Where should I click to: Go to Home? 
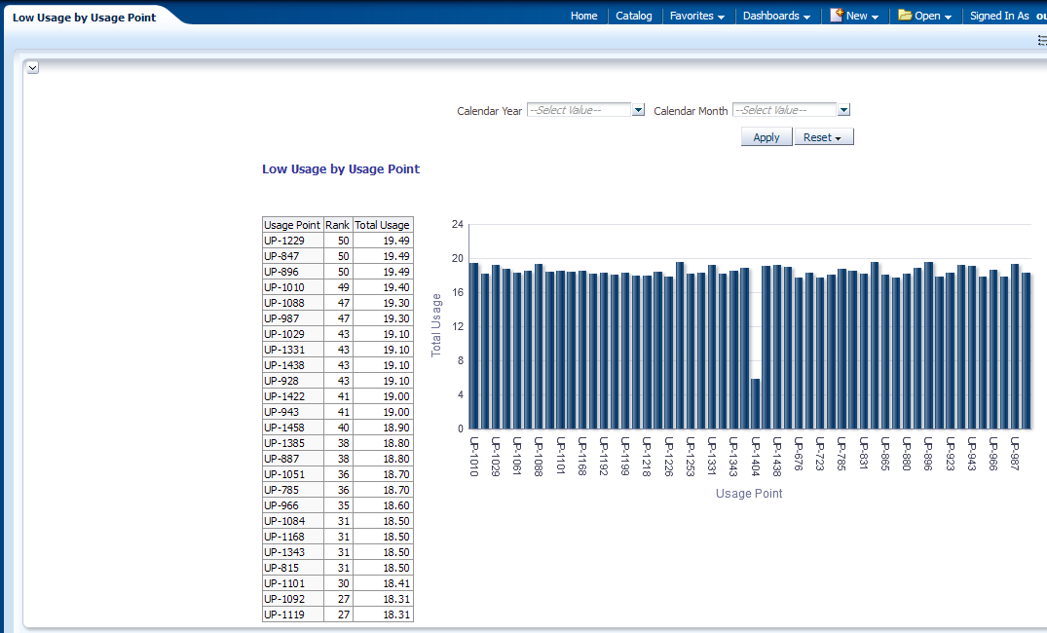coord(583,16)
